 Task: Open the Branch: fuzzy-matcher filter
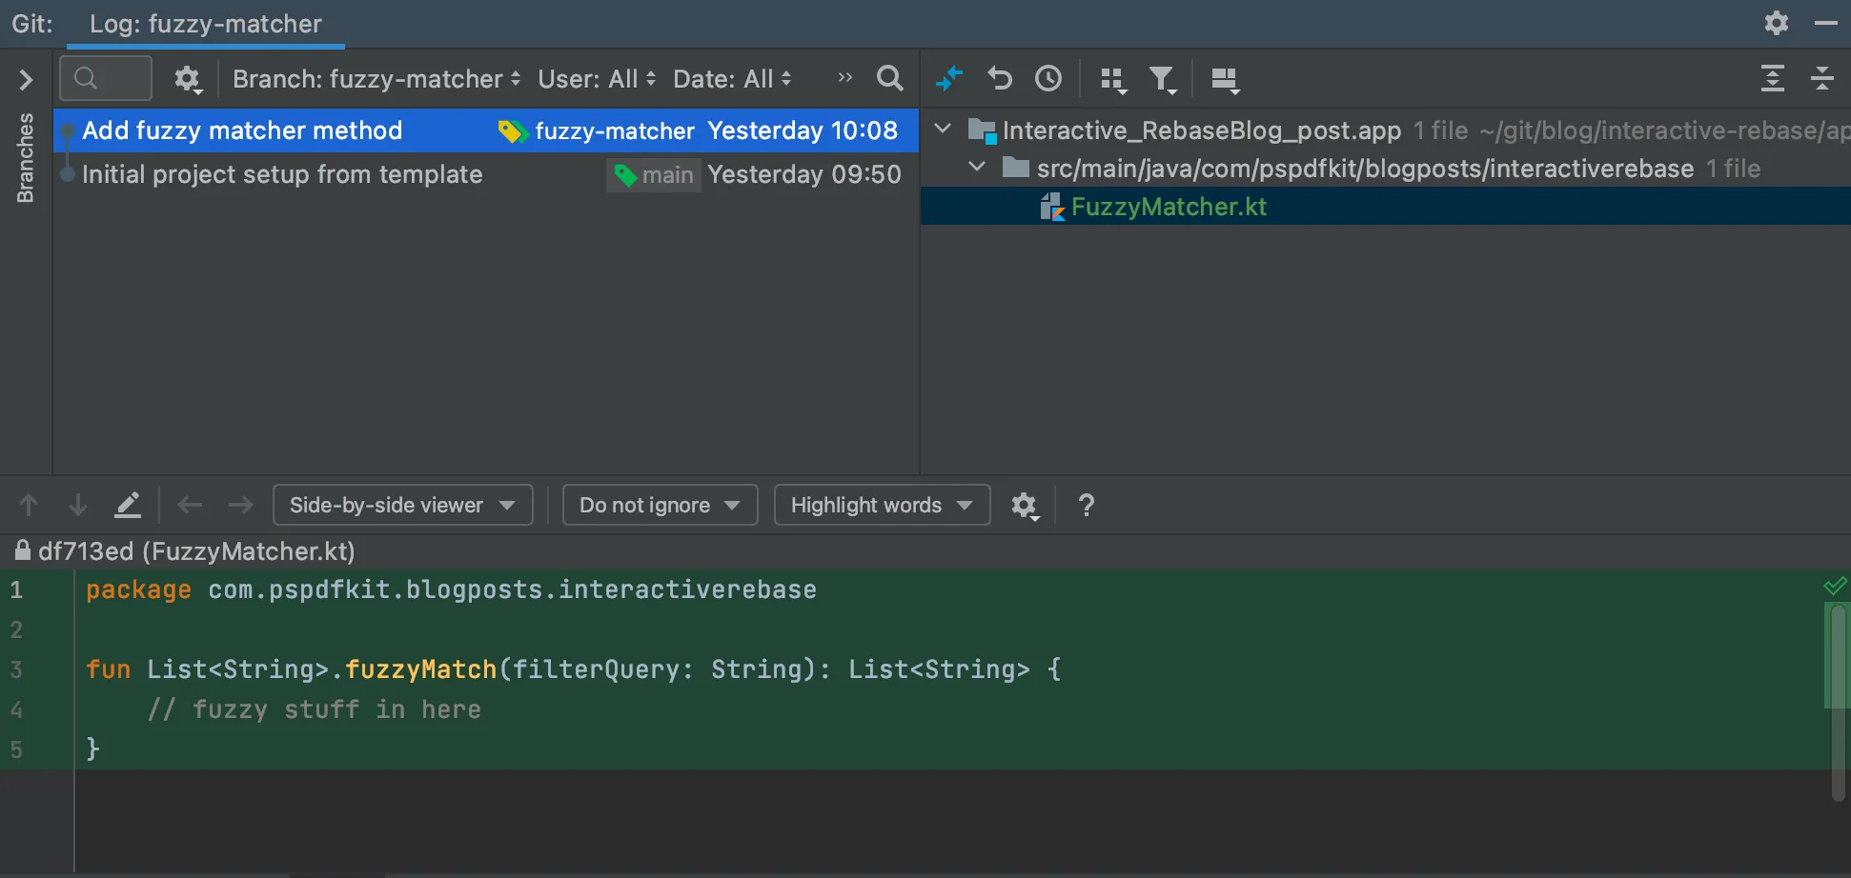click(375, 79)
